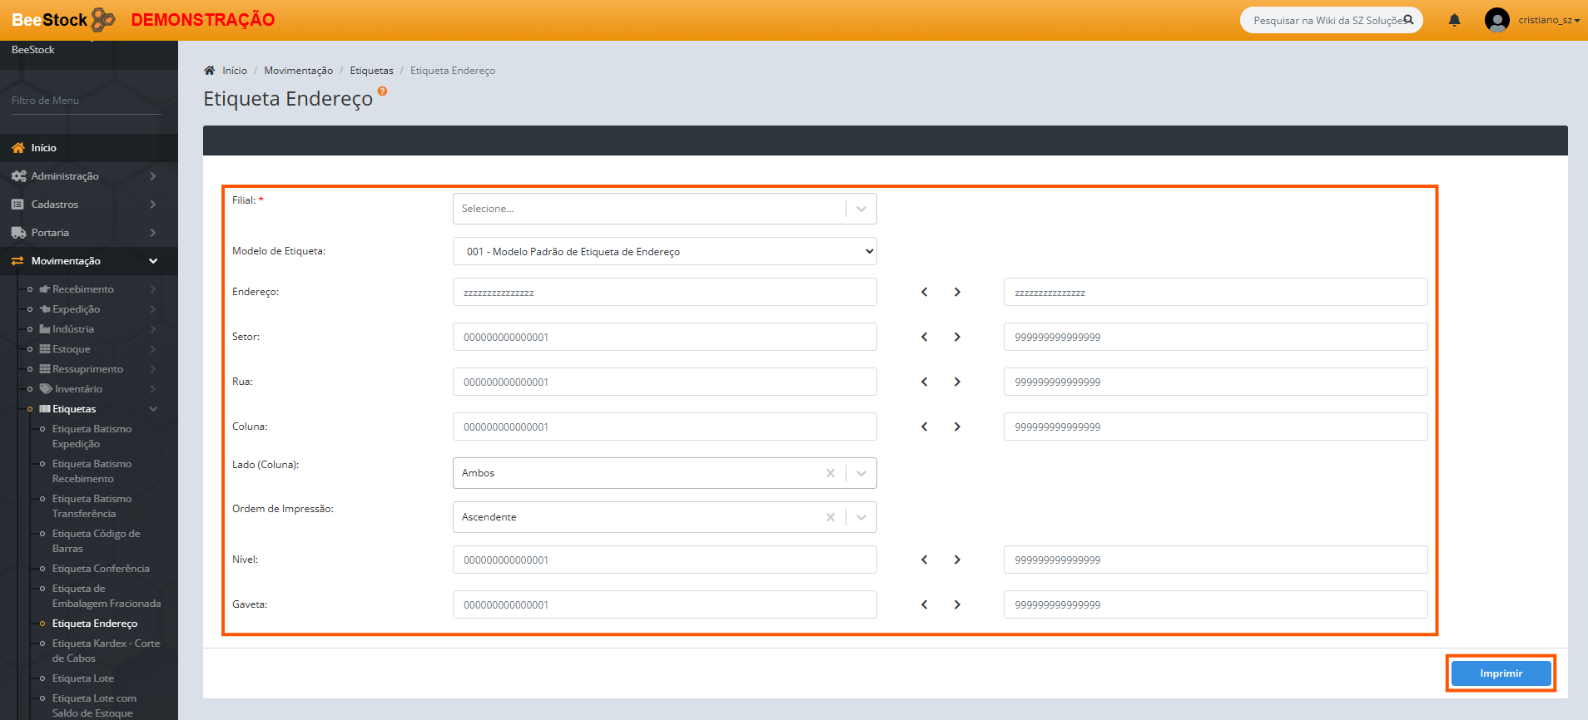Click the right arrow in the Gaveta row

coord(957,604)
